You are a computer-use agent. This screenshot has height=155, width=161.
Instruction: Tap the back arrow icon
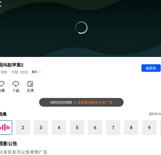pos(1,5)
